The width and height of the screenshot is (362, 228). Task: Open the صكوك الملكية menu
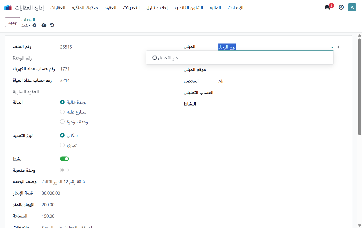coord(85,7)
